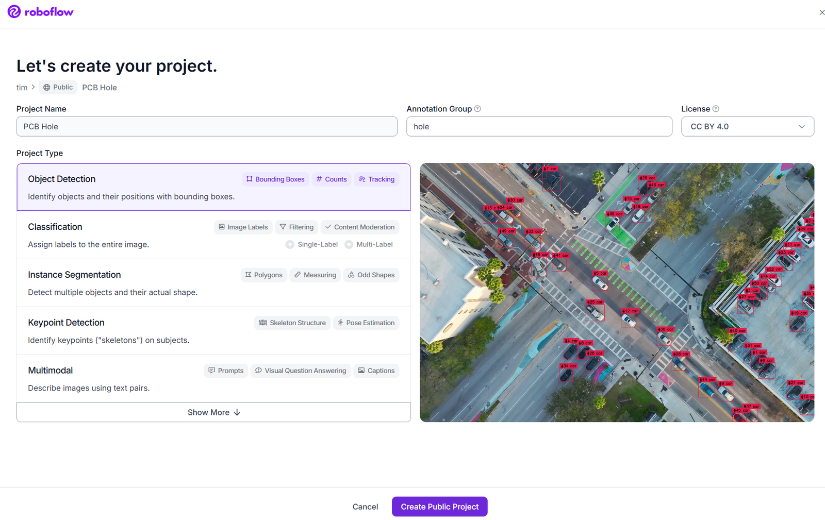Select the Single-Label radio button
Screen dimensions: 825x520
290,244
